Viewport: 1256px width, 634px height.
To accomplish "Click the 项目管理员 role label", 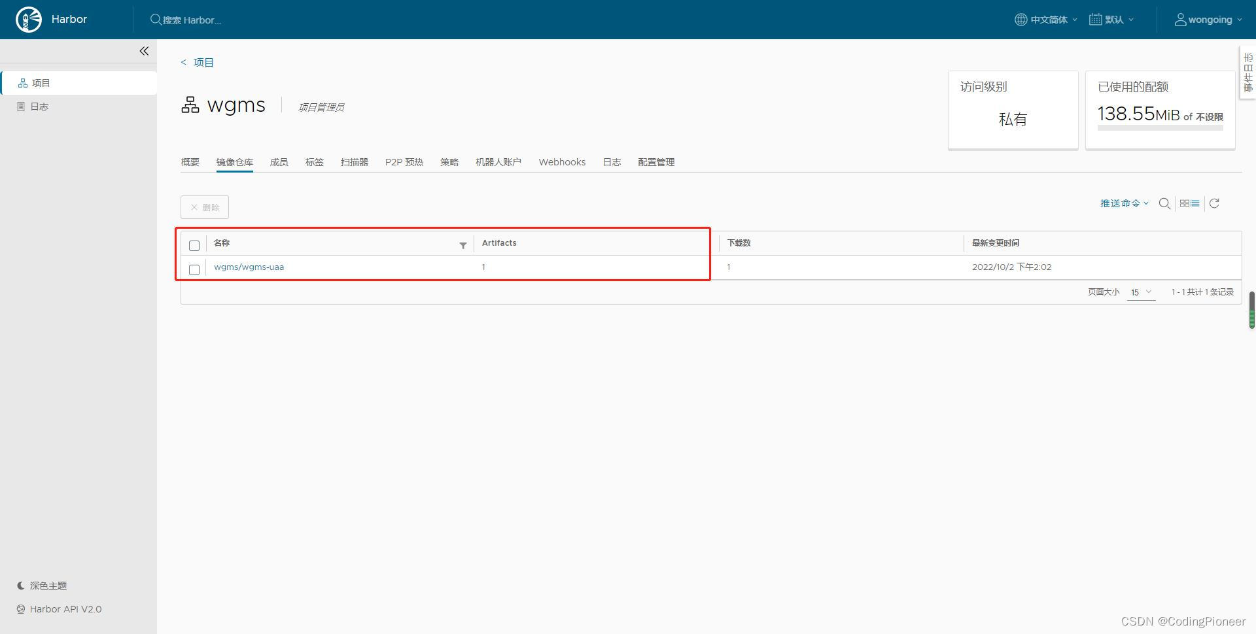I will pos(321,107).
